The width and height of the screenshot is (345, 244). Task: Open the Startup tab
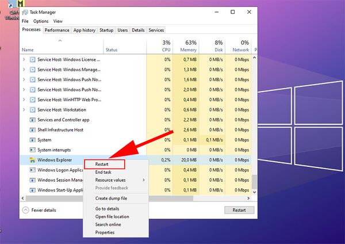[106, 30]
